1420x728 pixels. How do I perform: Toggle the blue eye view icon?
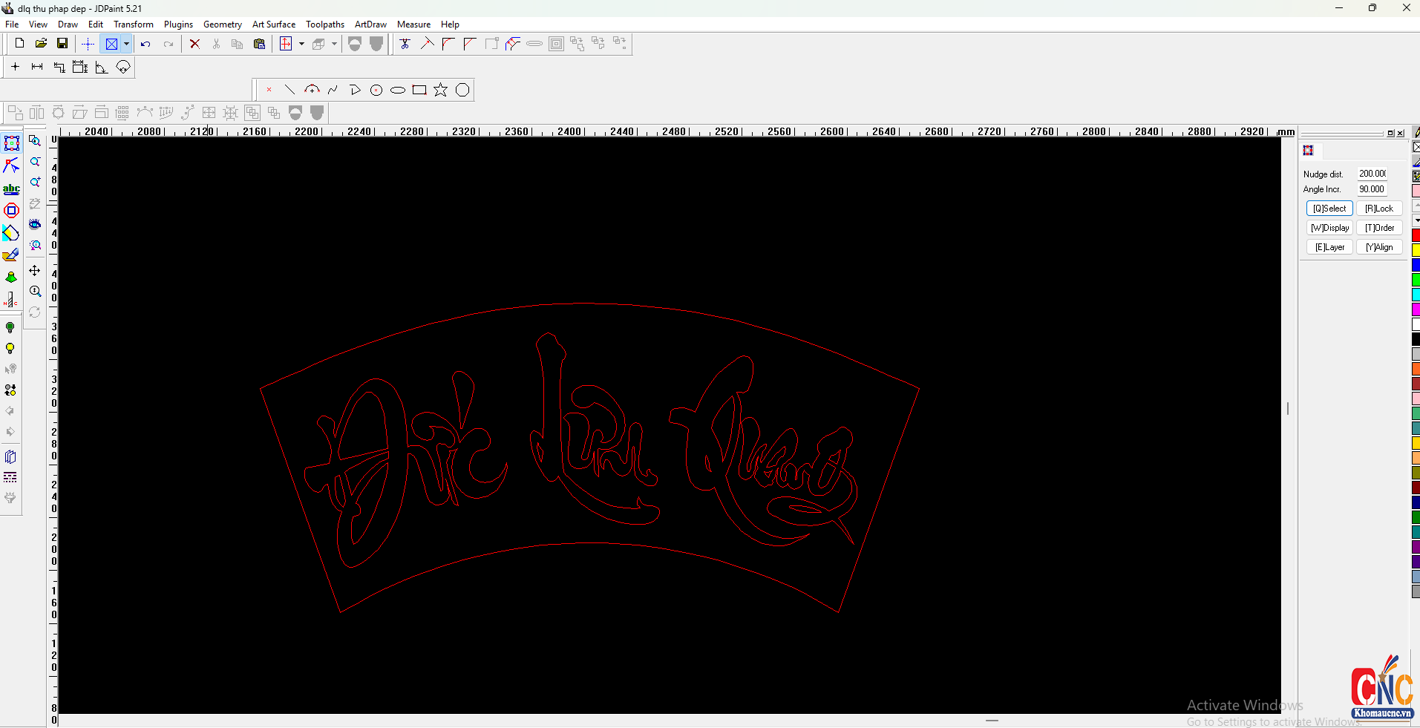pyautogui.click(x=35, y=224)
